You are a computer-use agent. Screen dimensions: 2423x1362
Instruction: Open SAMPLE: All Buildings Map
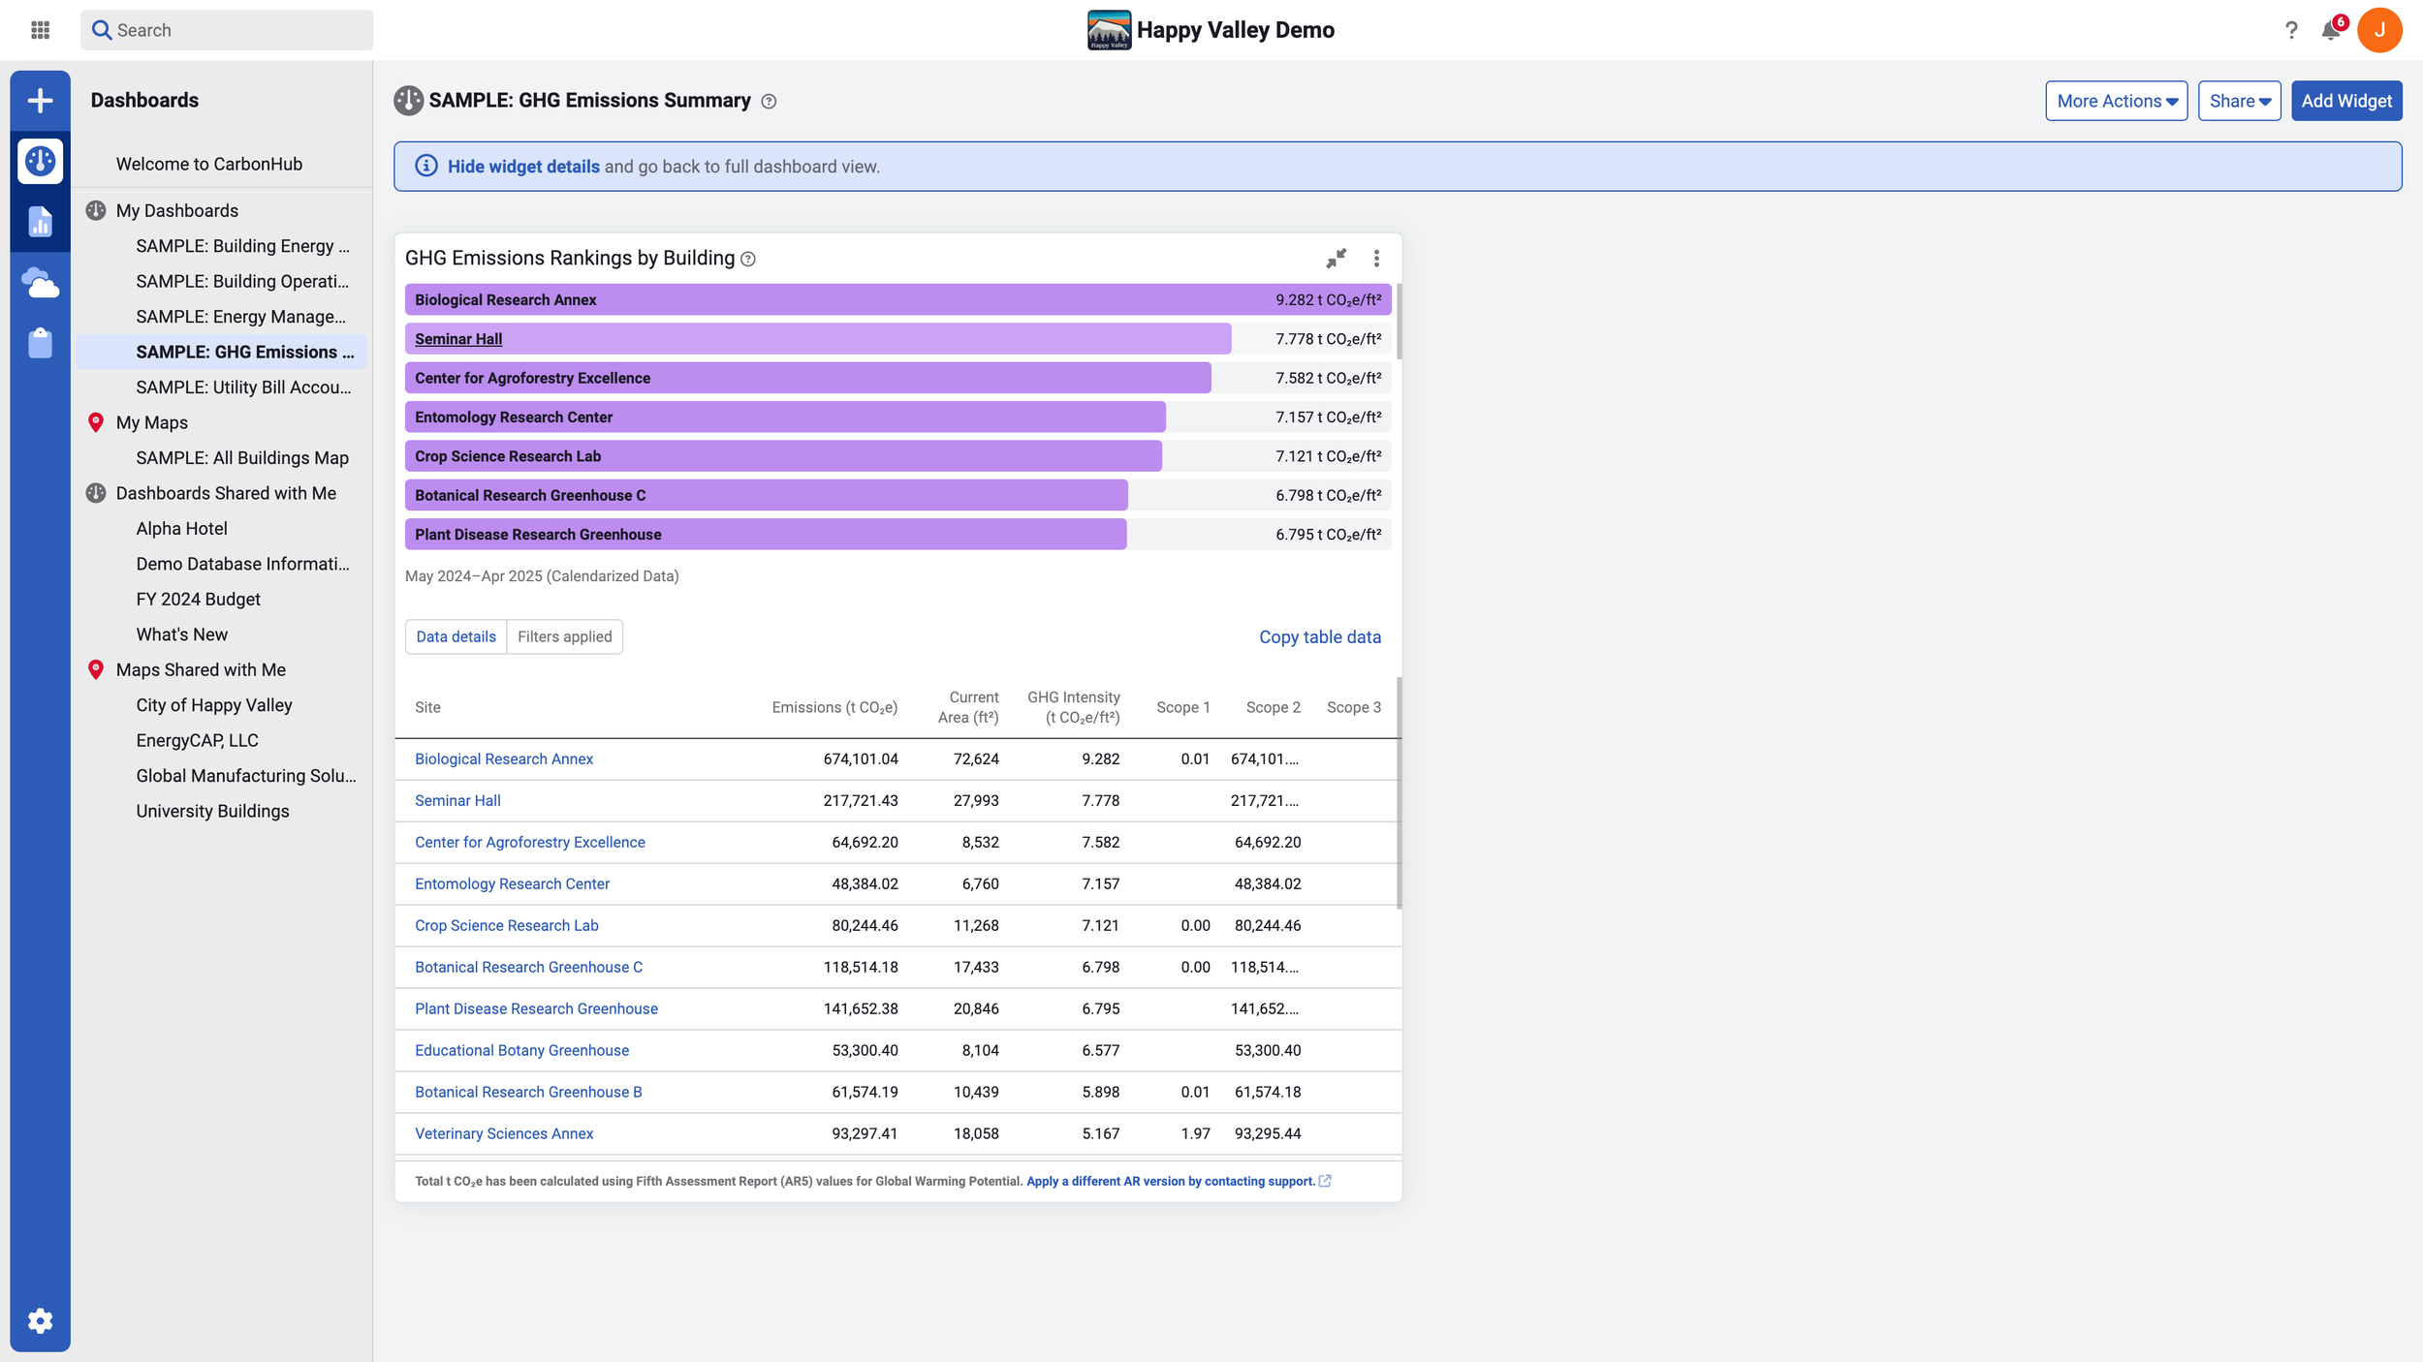pos(241,457)
